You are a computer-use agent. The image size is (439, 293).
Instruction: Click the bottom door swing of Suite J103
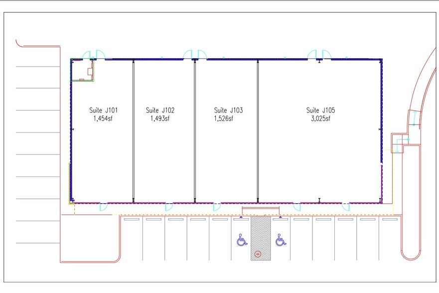(217, 207)
